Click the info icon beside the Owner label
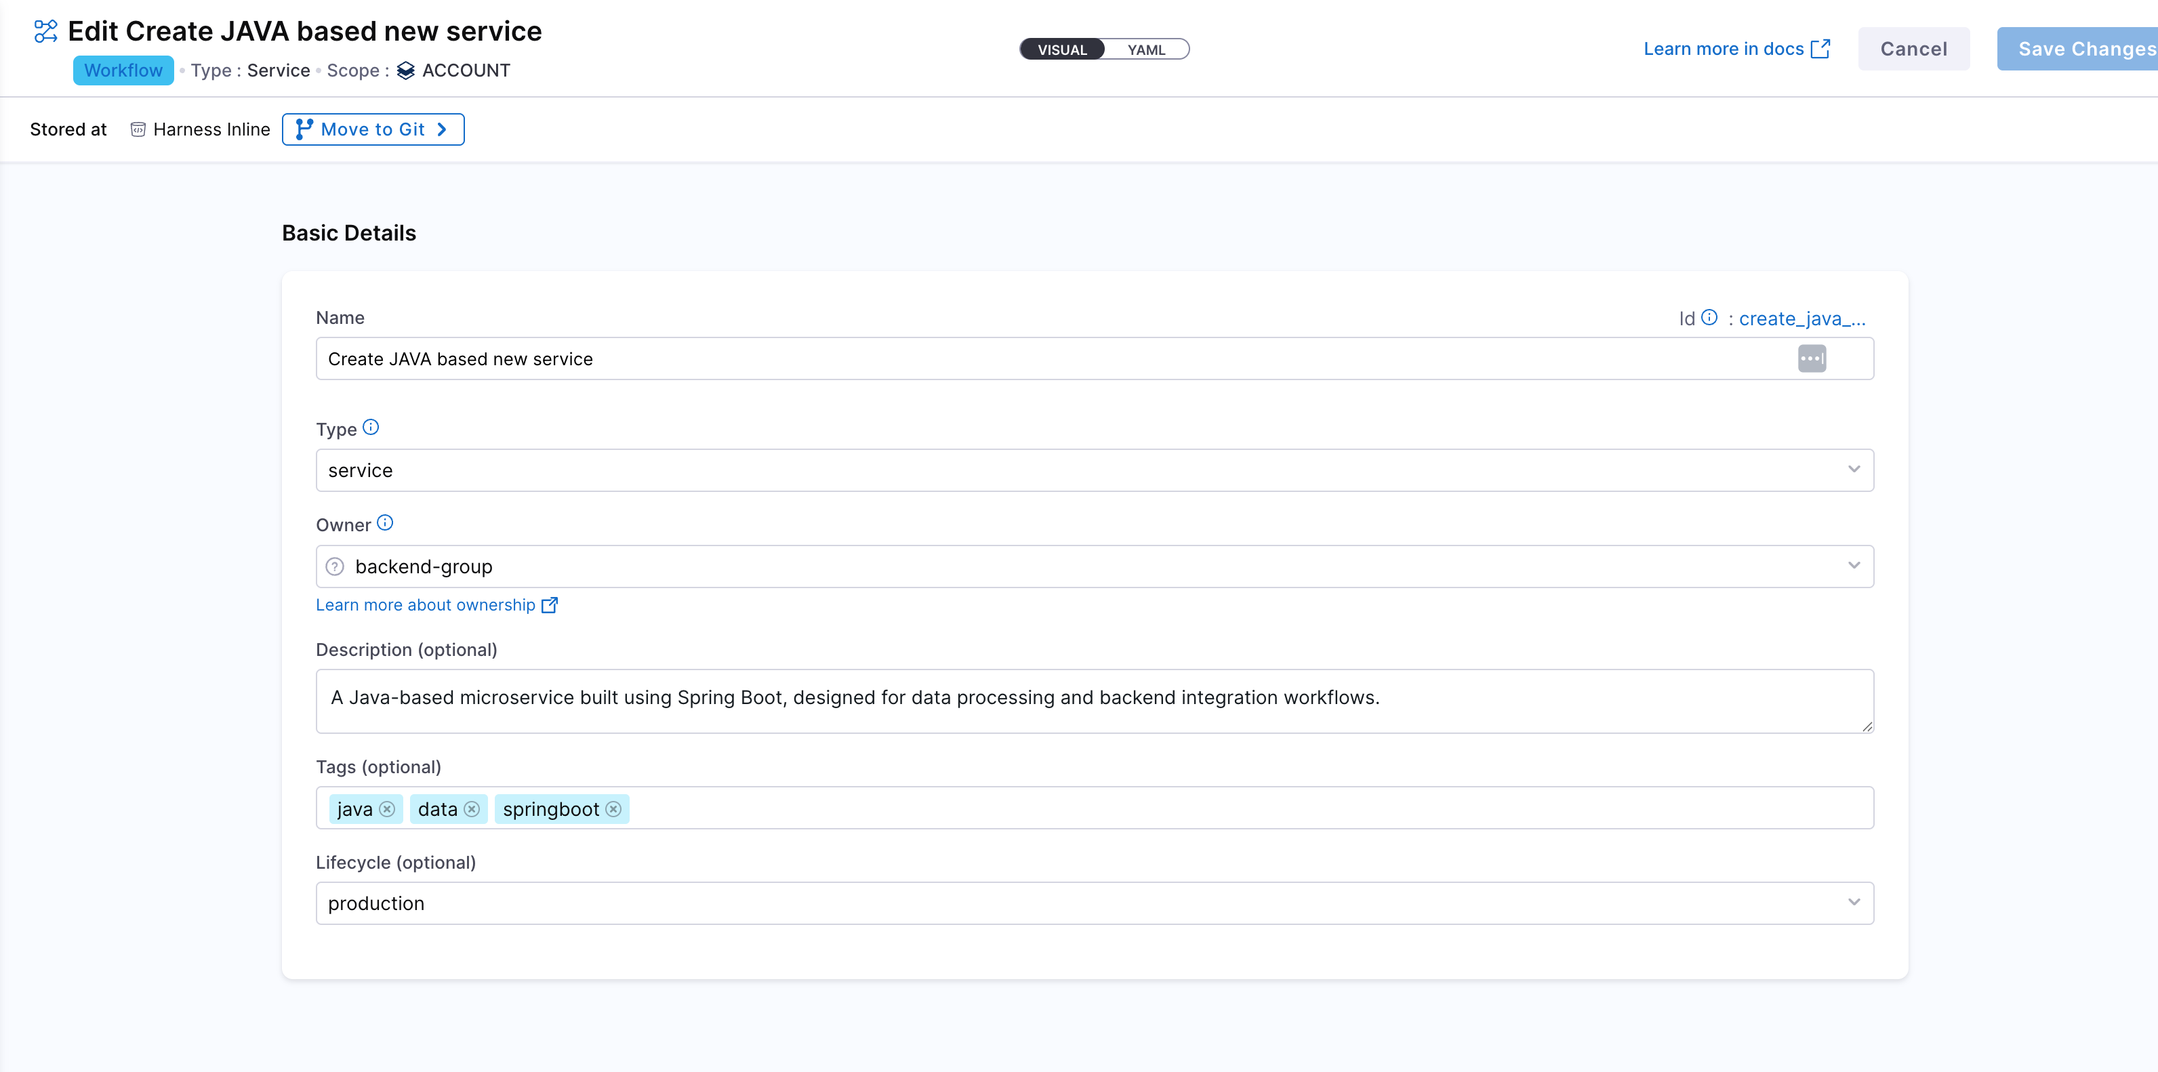Image resolution: width=2158 pixels, height=1072 pixels. point(384,522)
